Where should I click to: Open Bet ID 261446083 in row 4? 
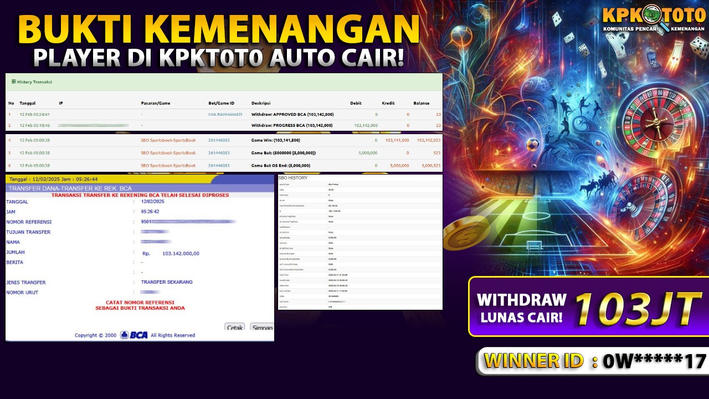click(219, 140)
